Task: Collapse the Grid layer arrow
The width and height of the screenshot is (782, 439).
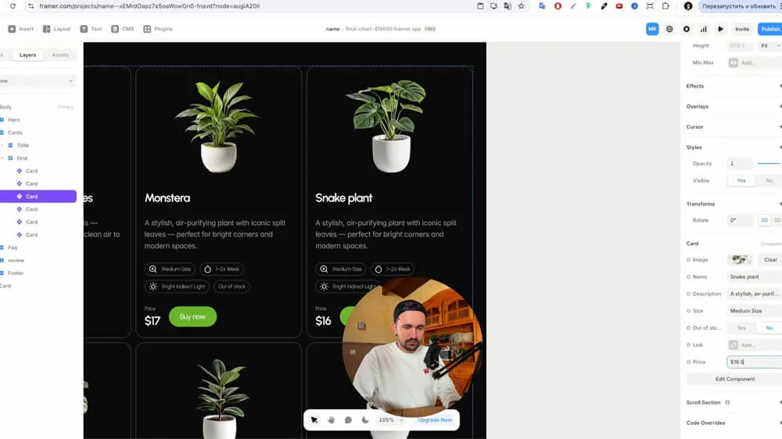Action: pos(2,158)
